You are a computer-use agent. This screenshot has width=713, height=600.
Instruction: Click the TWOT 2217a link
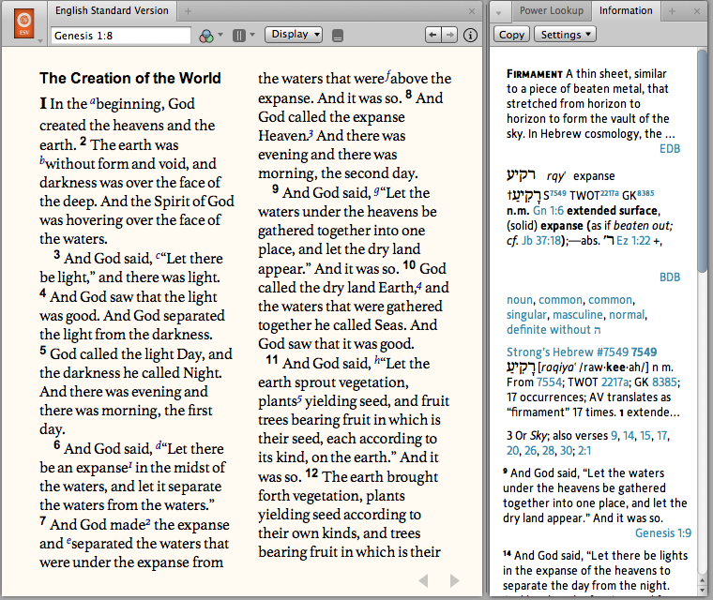[614, 382]
